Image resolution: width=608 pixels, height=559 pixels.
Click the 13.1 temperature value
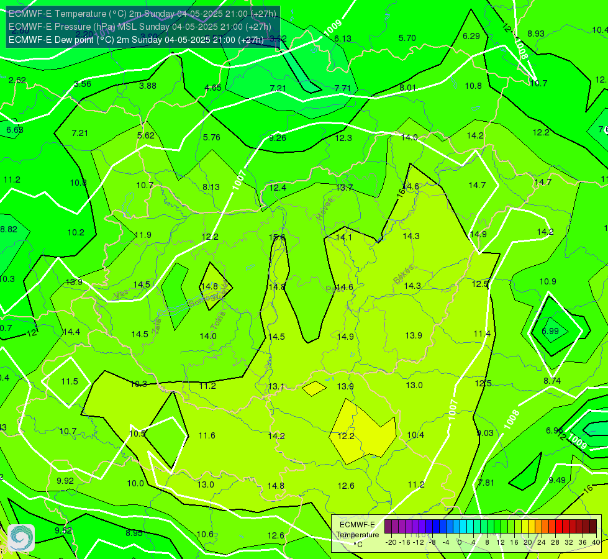(x=276, y=386)
